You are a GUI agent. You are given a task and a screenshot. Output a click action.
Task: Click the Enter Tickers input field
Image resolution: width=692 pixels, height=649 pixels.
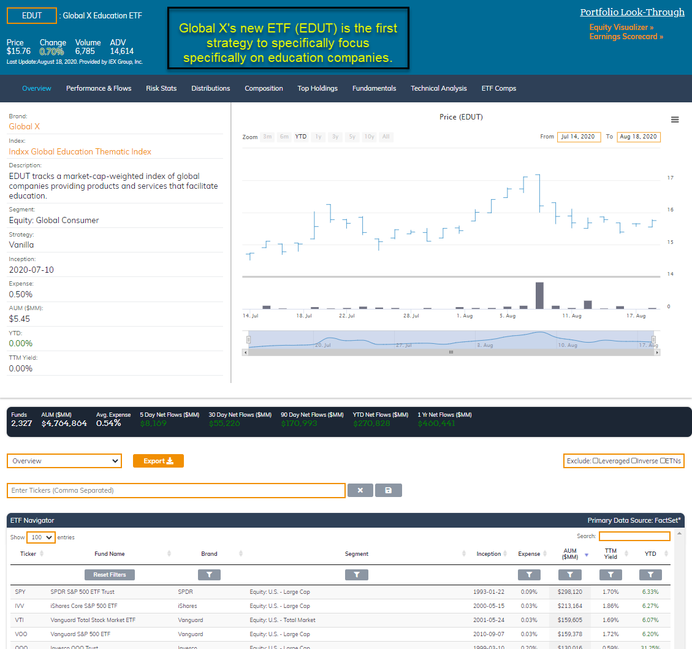(x=176, y=491)
